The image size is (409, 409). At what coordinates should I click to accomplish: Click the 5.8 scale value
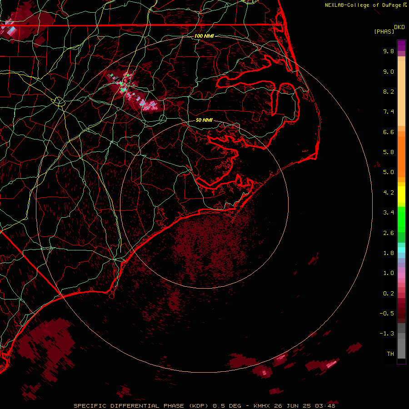coord(389,152)
